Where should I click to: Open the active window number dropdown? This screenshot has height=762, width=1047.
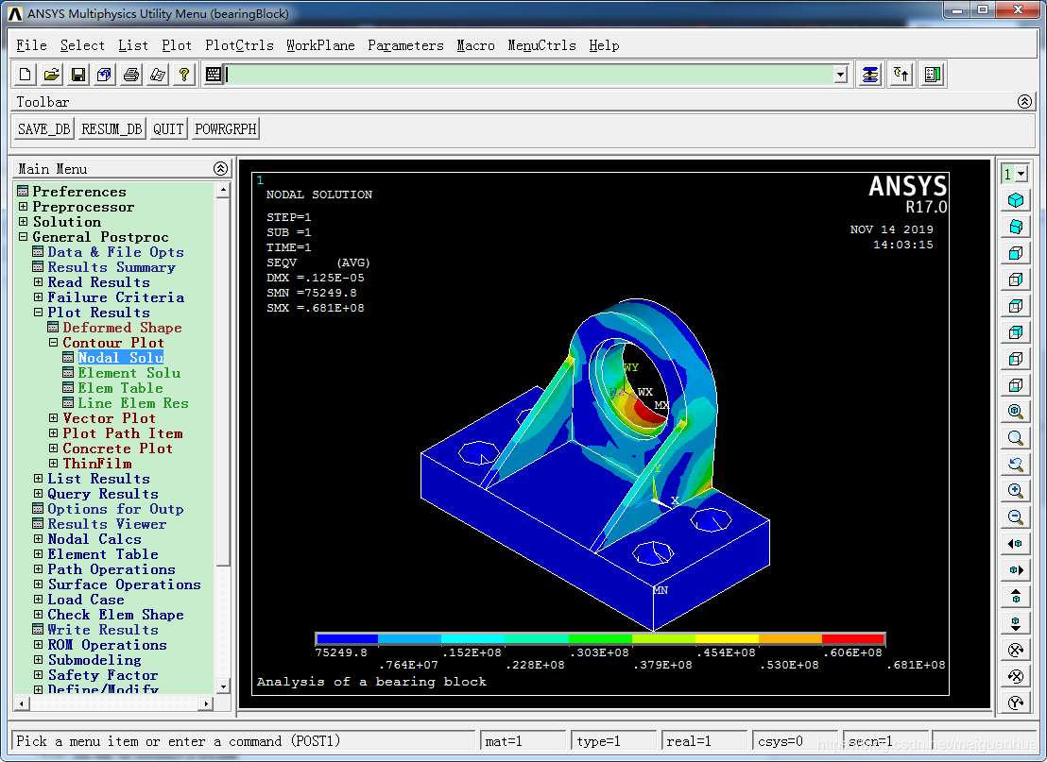click(1021, 174)
